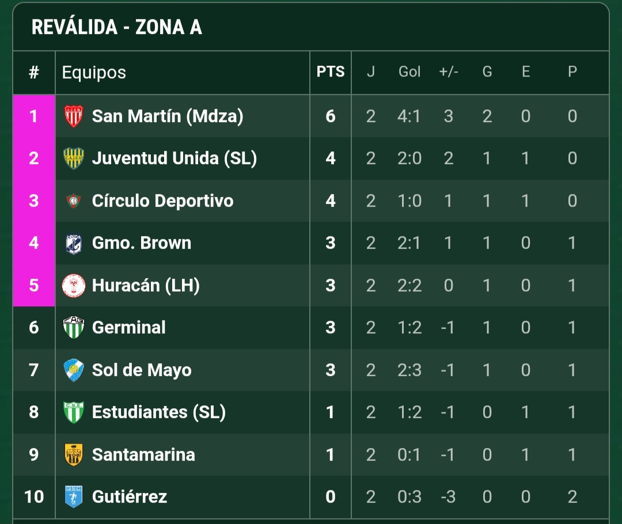Image resolution: width=622 pixels, height=524 pixels.
Task: Click the Germinal green striped crest
Action: coord(73,328)
